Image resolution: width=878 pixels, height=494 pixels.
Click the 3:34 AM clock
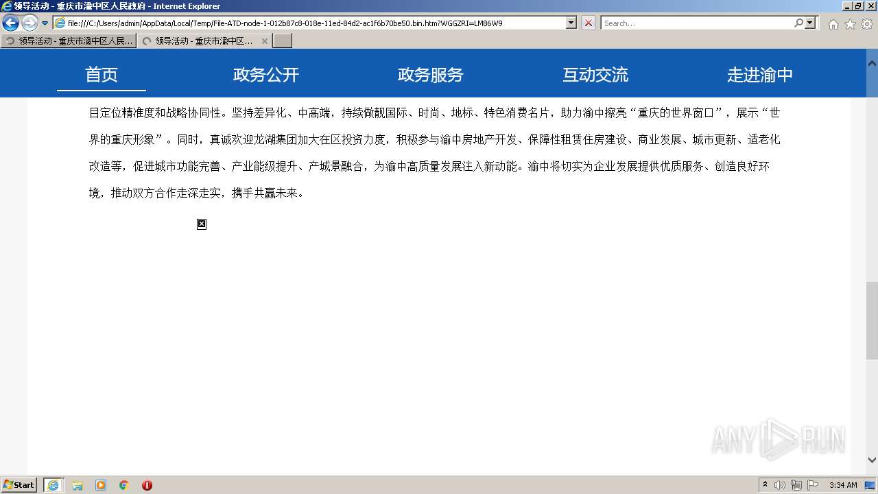[x=843, y=485]
